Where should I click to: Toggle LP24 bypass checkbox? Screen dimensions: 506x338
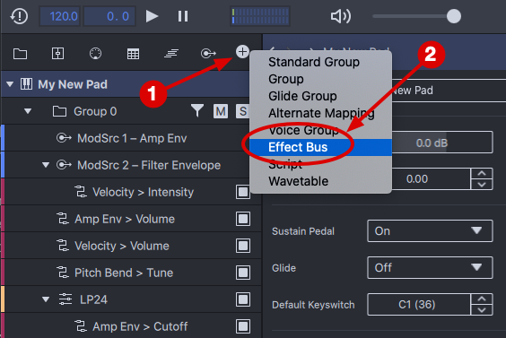(242, 299)
